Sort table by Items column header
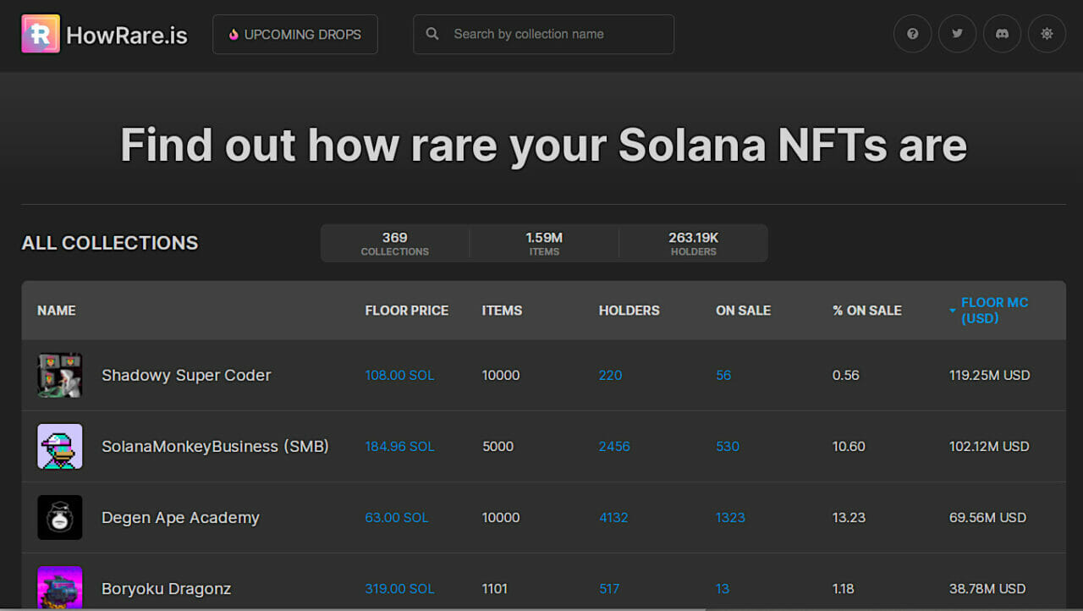 pos(502,311)
